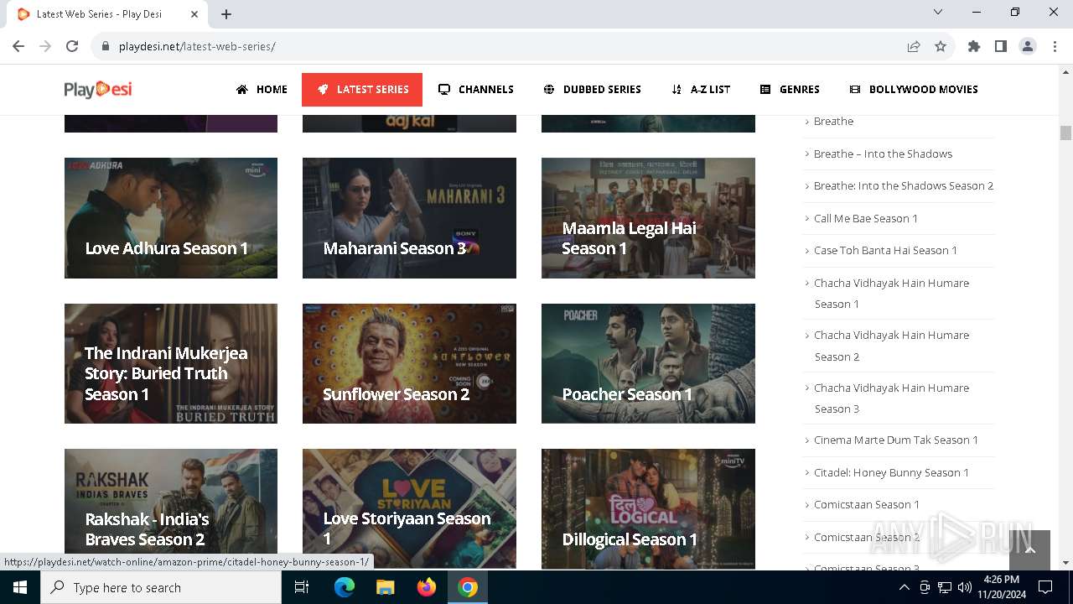Open Love Storiyaan Season 1 card
The image size is (1073, 604).
click(x=409, y=508)
